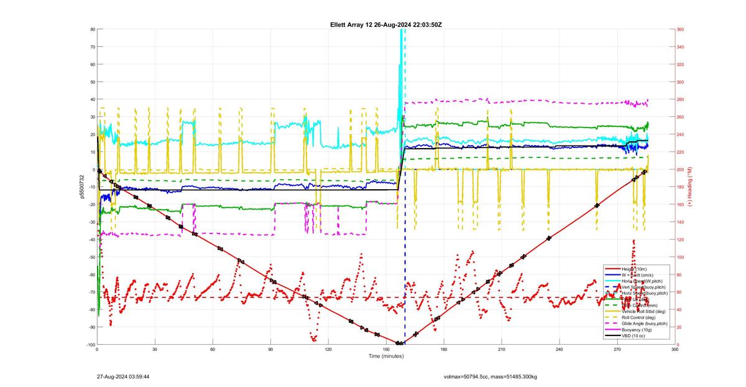
Task: Click the "Time (minutes)" x-axis label
Action: pos(386,356)
